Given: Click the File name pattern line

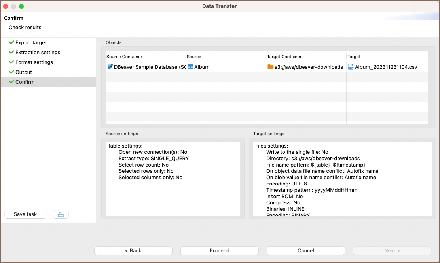Looking at the screenshot, I should 315,165.
